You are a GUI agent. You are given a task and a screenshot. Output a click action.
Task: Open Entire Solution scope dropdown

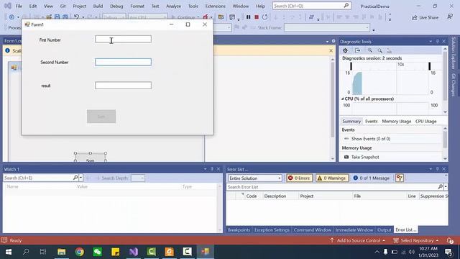tap(255, 178)
